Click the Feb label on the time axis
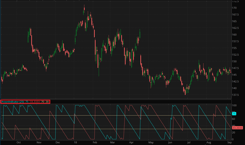The height and width of the screenshot is (145, 245). (95, 142)
